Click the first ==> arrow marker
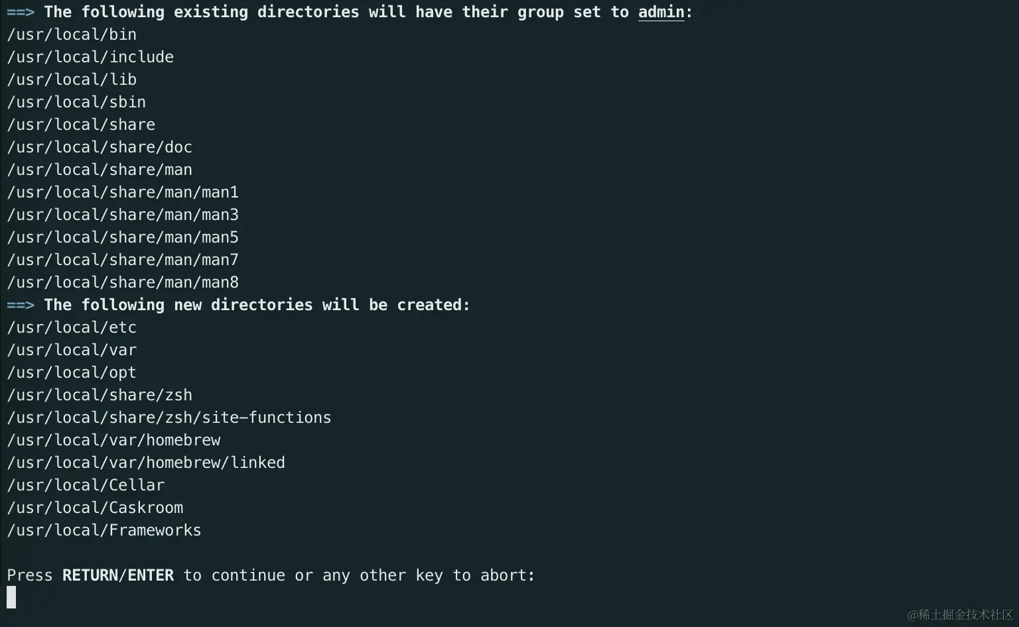The image size is (1019, 627). 21,12
